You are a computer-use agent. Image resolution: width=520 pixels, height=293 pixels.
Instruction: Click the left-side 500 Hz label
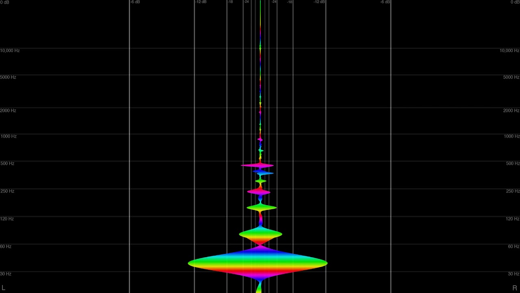click(7, 164)
